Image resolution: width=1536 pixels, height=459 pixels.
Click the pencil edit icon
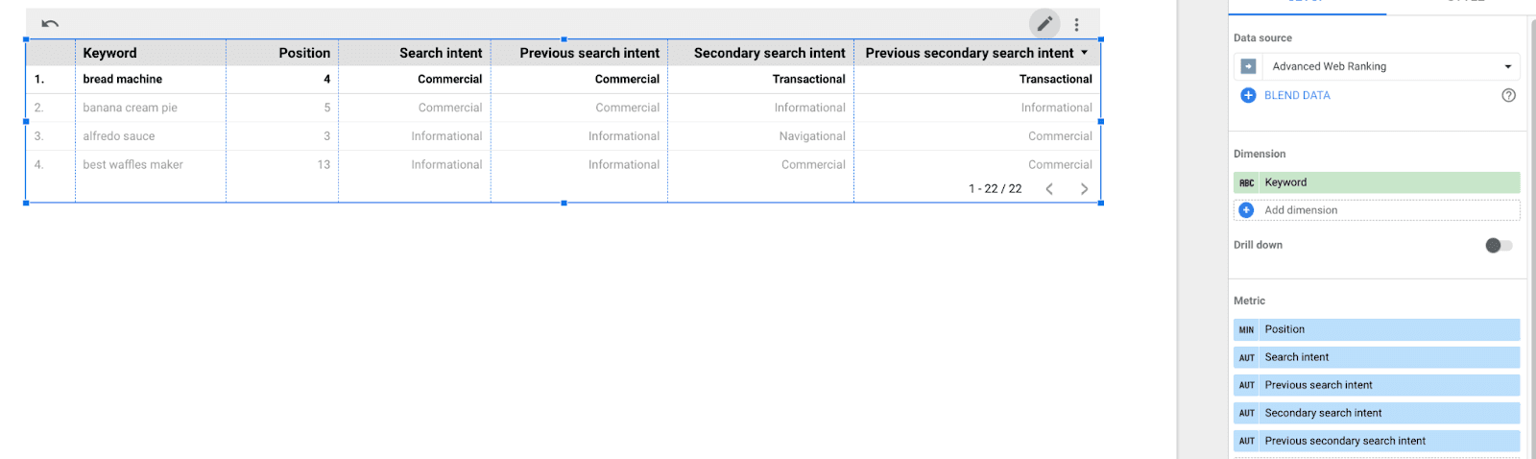tap(1044, 24)
